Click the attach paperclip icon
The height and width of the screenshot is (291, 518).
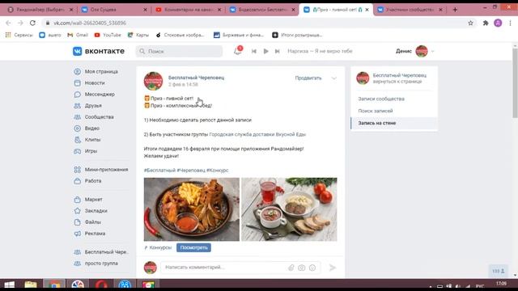[x=291, y=268]
